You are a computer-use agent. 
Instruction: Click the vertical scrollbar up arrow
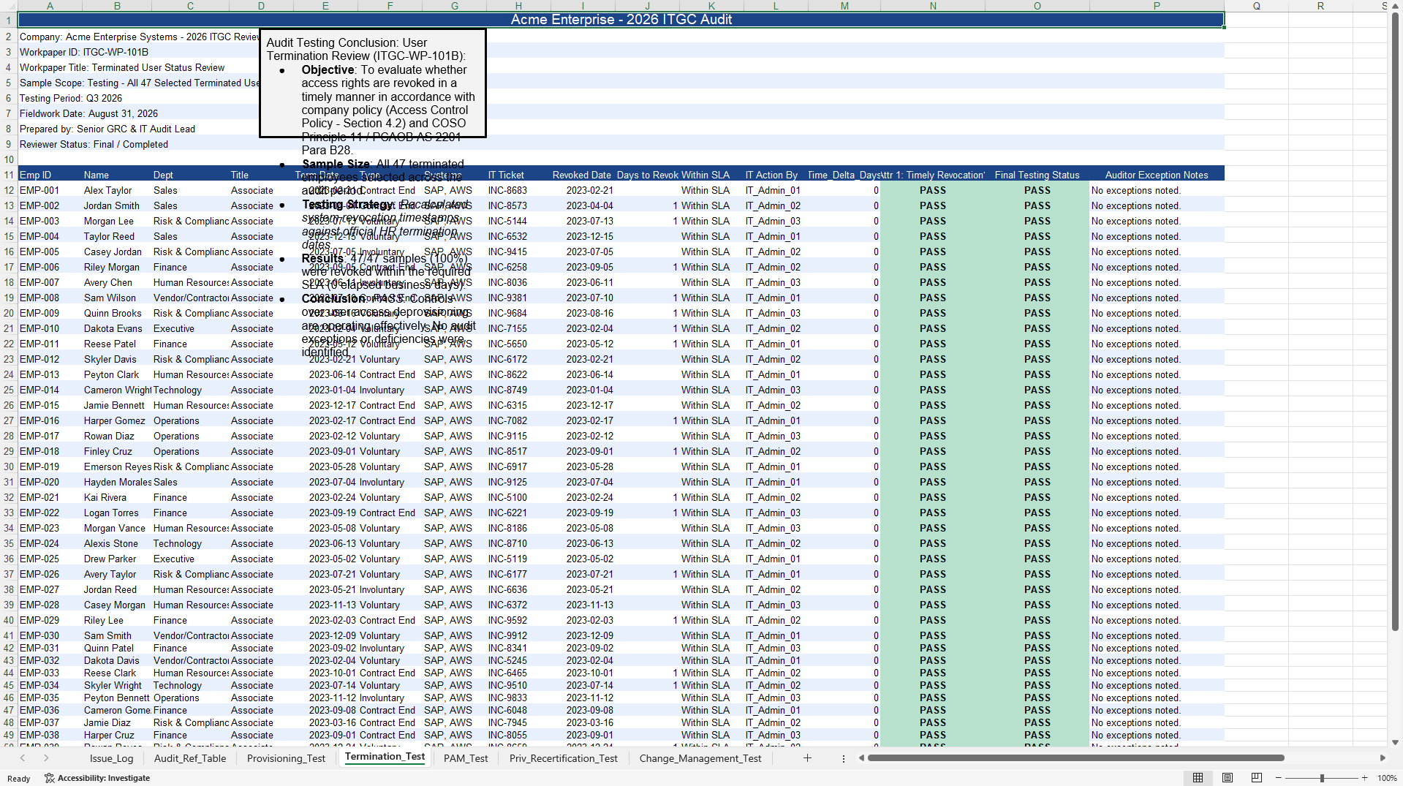click(x=1395, y=6)
